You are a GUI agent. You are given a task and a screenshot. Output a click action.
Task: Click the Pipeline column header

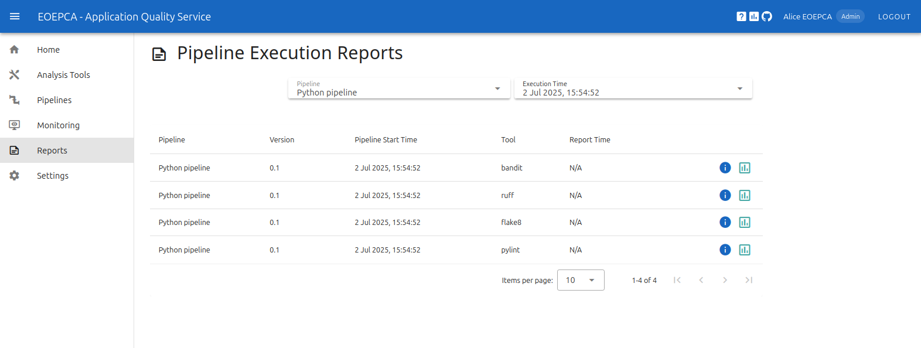point(172,140)
